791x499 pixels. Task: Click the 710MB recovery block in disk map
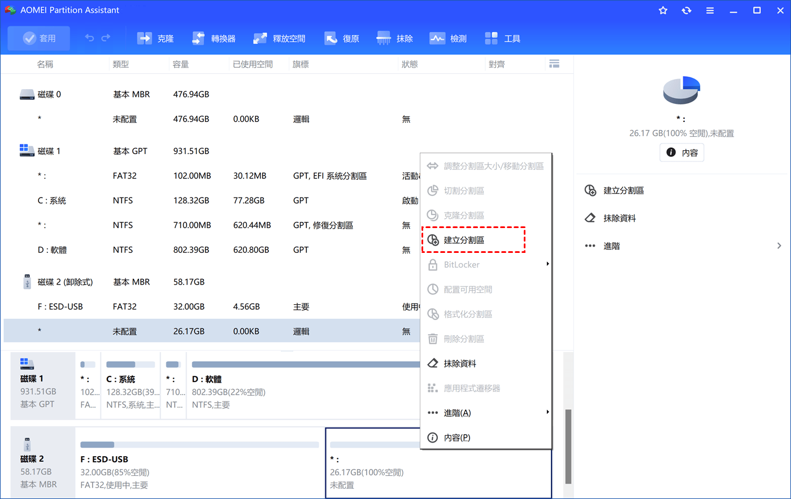[173, 386]
